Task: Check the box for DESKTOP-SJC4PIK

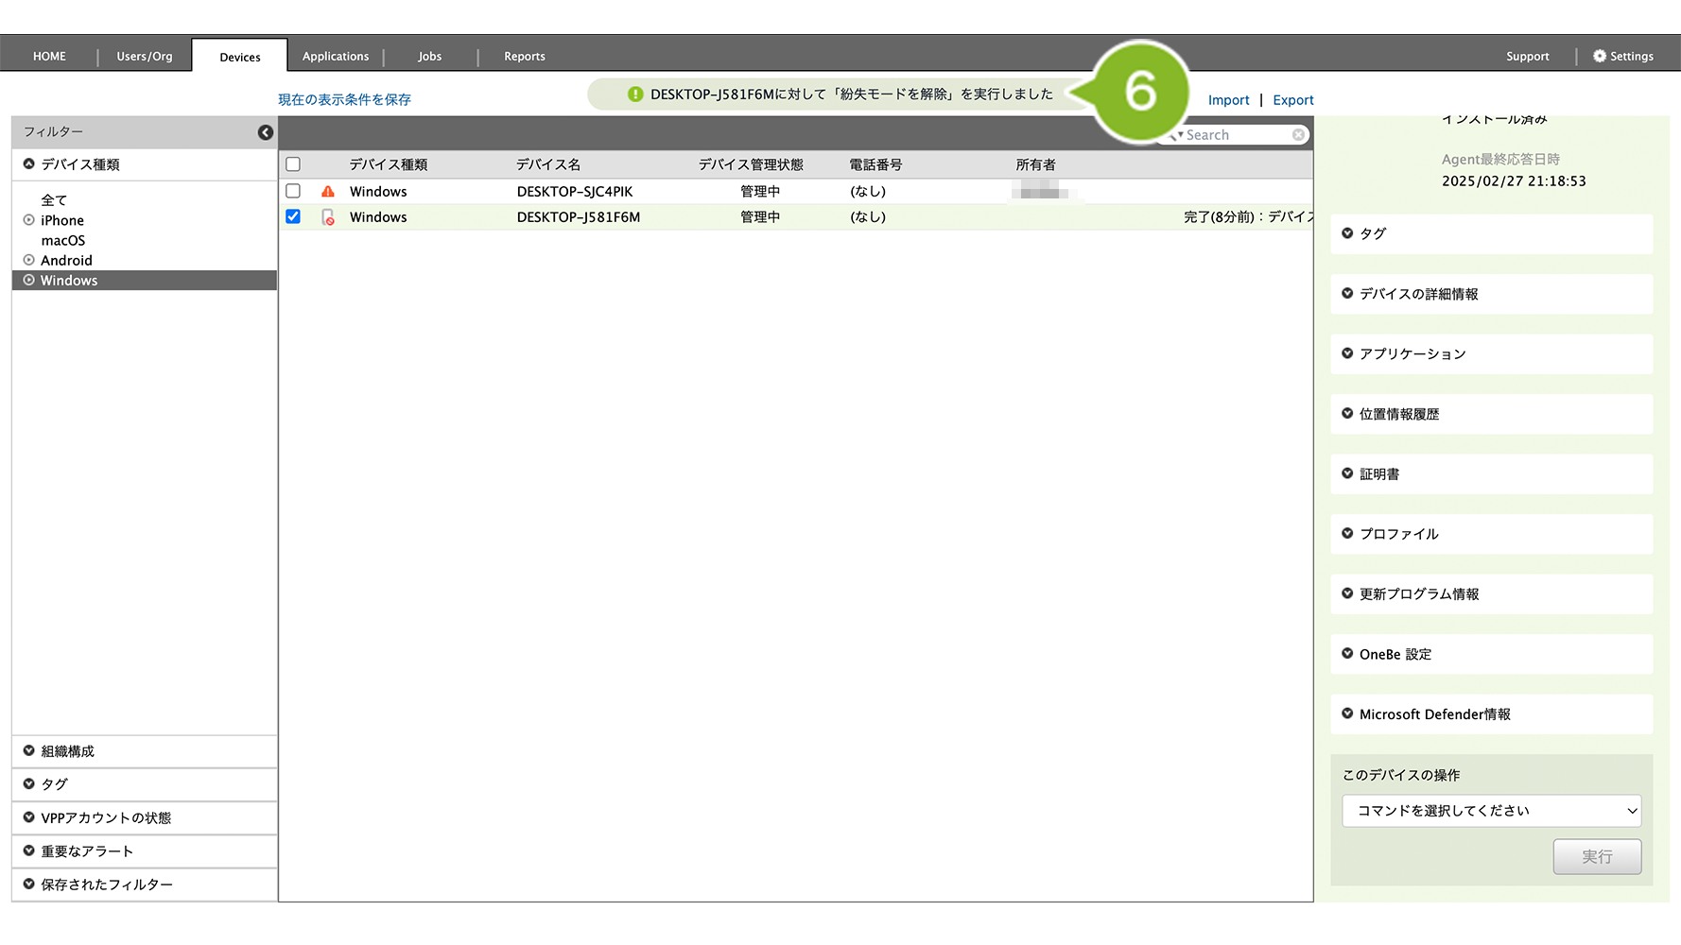Action: (x=293, y=191)
